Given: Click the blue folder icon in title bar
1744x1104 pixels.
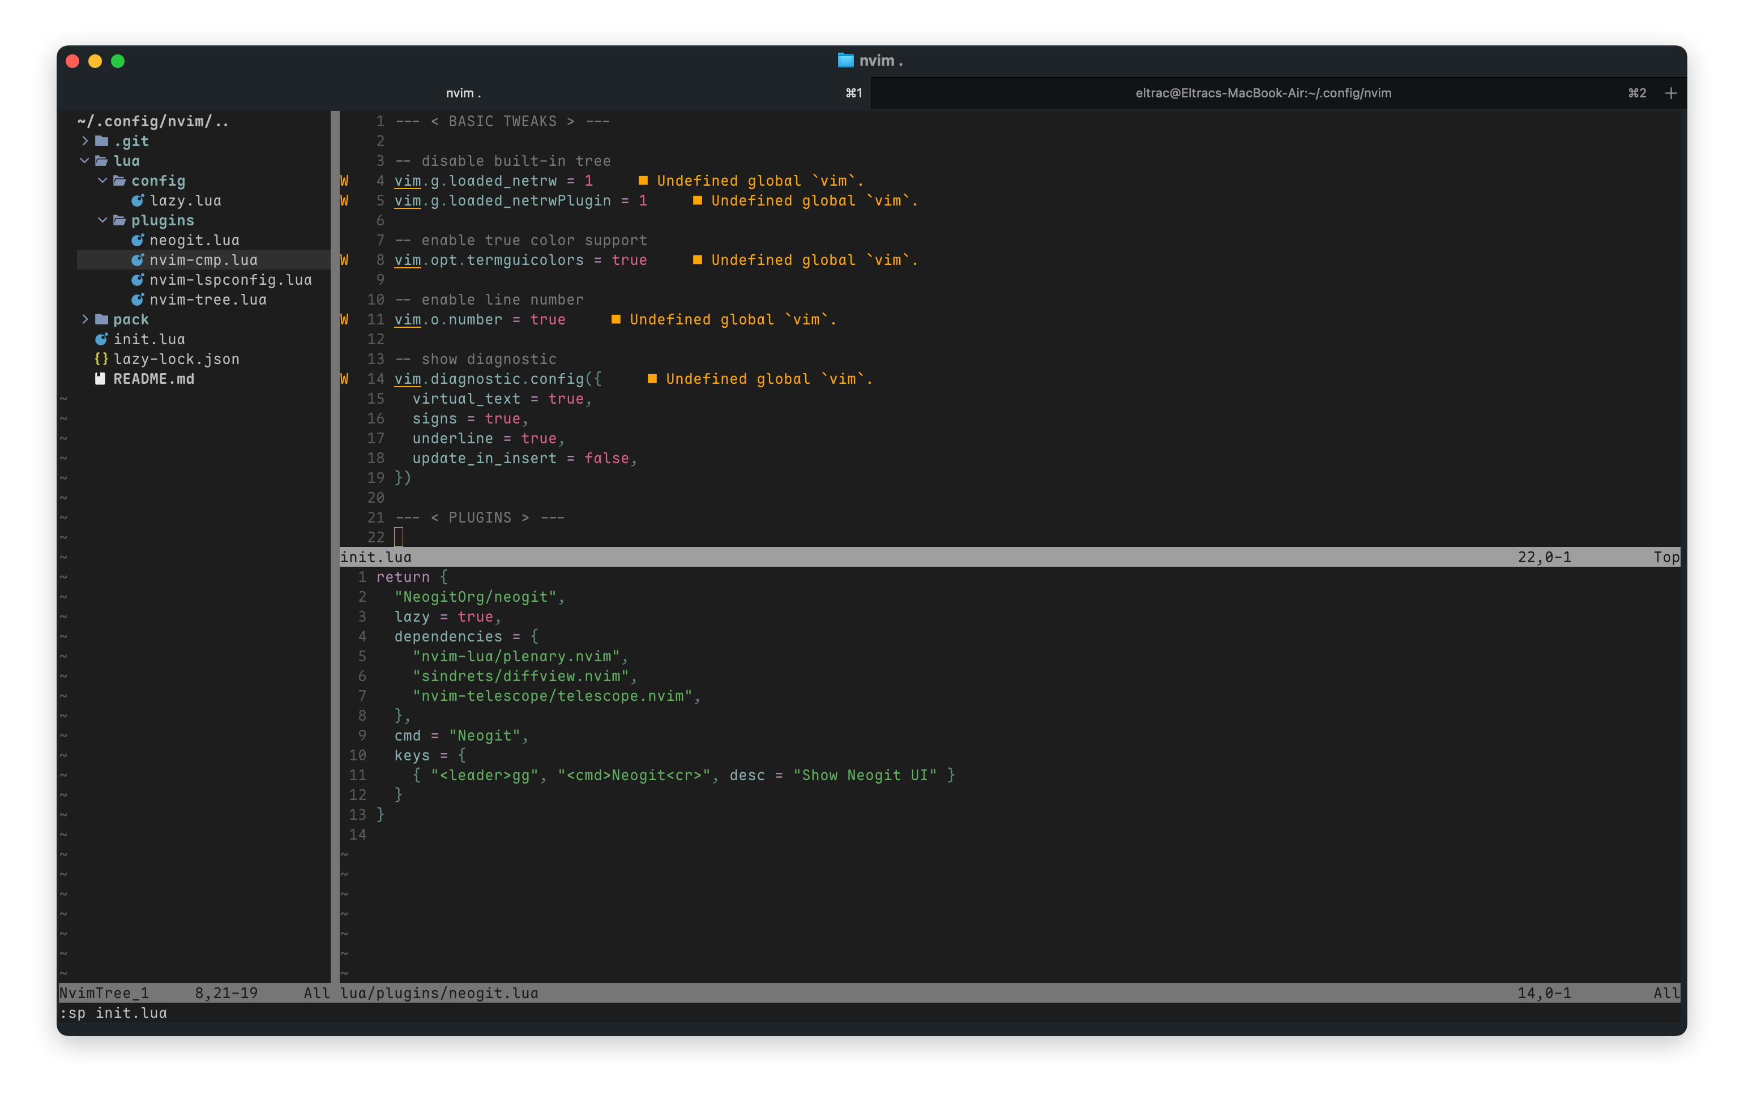Looking at the screenshot, I should [845, 61].
